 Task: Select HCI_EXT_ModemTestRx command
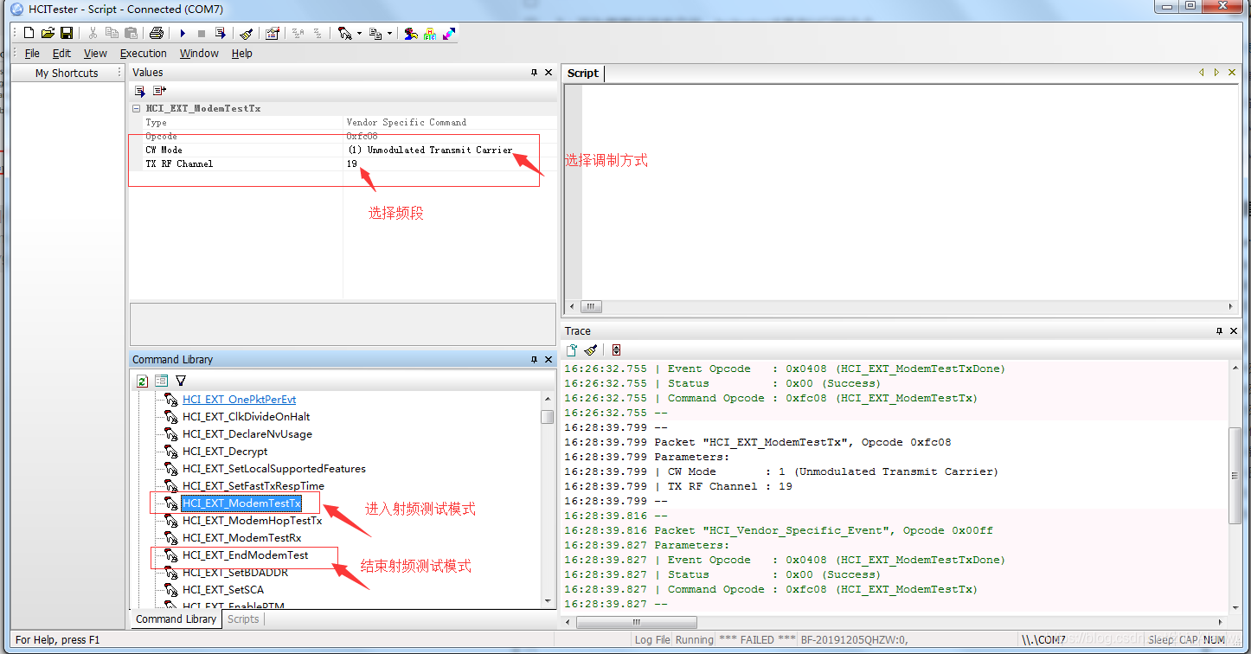click(x=242, y=538)
